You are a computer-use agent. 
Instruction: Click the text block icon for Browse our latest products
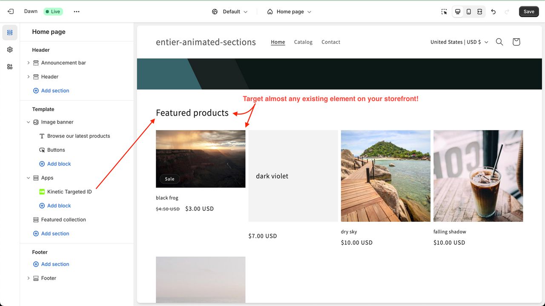tap(42, 136)
